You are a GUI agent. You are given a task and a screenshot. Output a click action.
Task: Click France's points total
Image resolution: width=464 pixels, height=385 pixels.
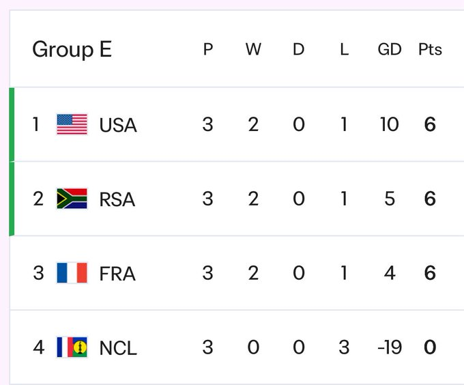tap(430, 273)
